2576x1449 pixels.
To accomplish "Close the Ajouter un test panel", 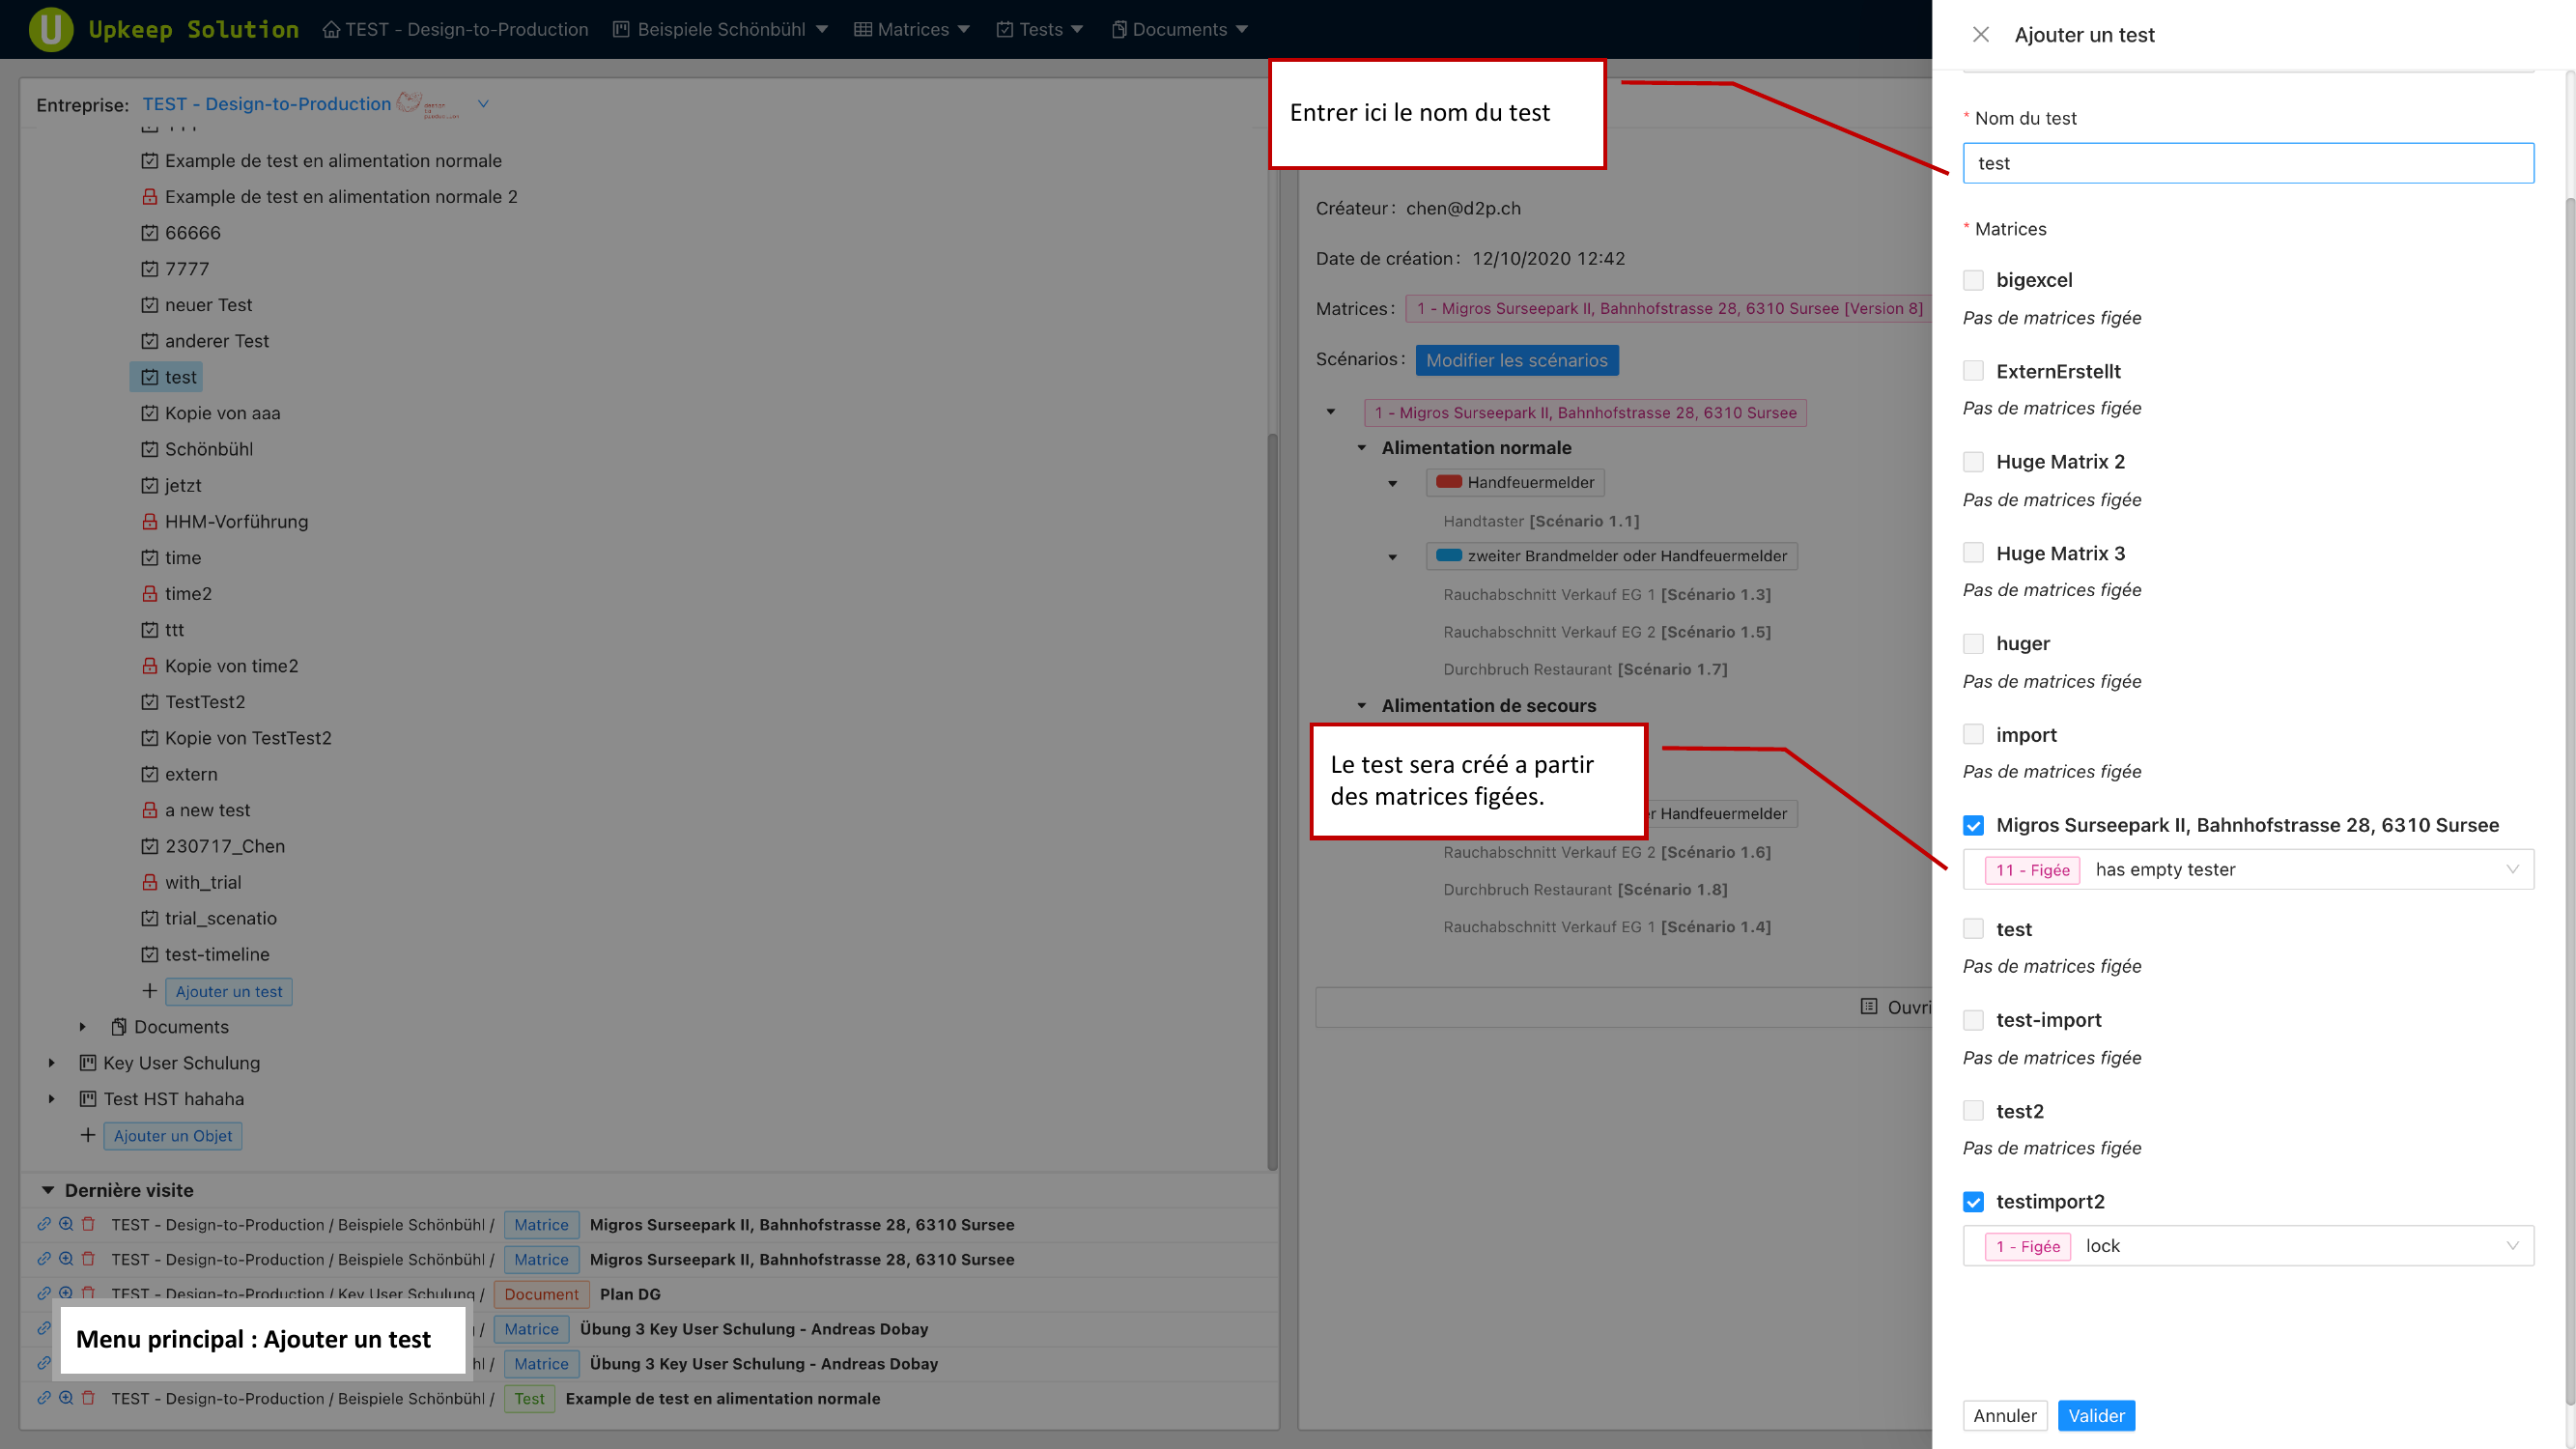I will [x=1980, y=35].
